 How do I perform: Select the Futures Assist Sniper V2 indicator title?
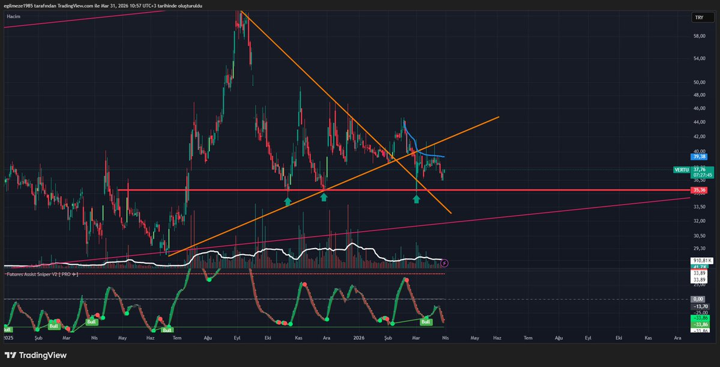(42, 274)
